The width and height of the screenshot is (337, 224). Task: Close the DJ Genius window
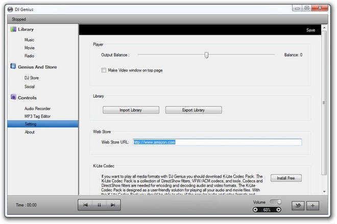320,8
